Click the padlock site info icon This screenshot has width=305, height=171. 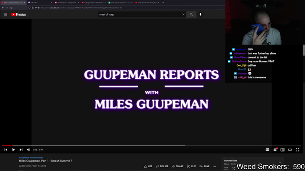pyautogui.click(x=33, y=8)
